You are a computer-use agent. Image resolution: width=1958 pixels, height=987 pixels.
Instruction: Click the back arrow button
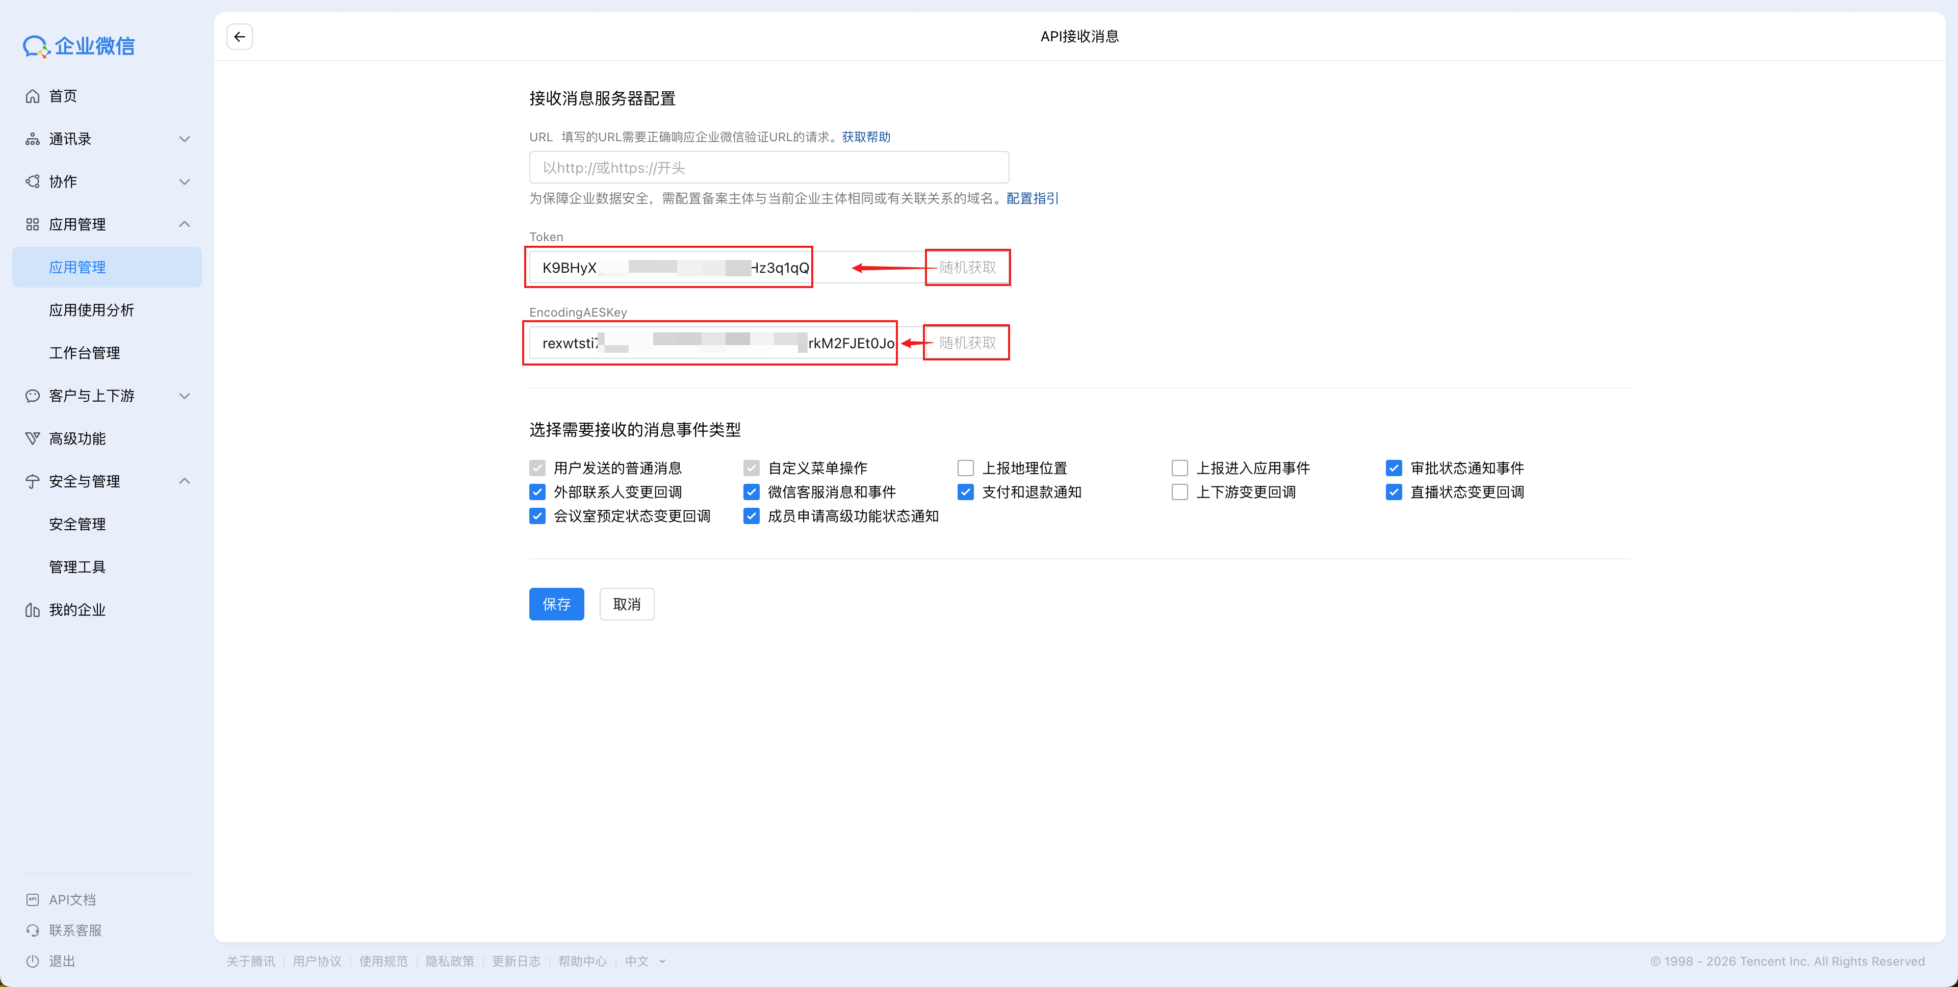click(x=240, y=37)
